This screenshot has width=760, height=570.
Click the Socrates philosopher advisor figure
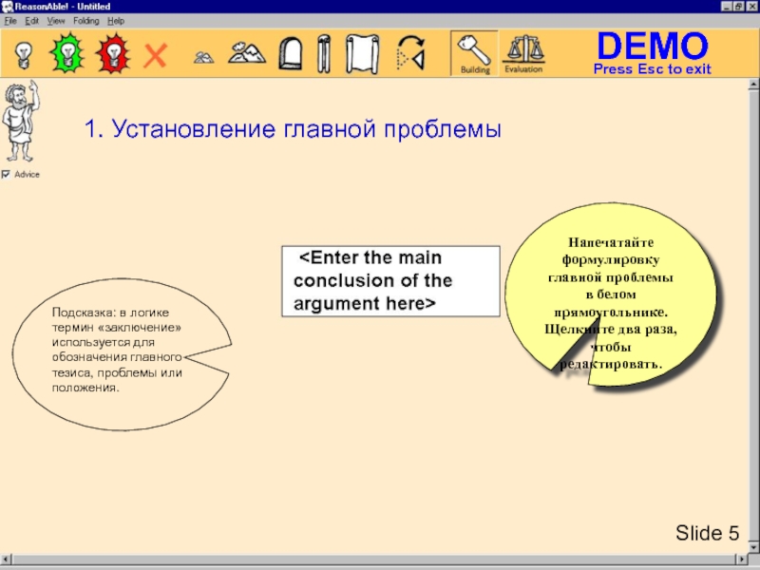[20, 122]
